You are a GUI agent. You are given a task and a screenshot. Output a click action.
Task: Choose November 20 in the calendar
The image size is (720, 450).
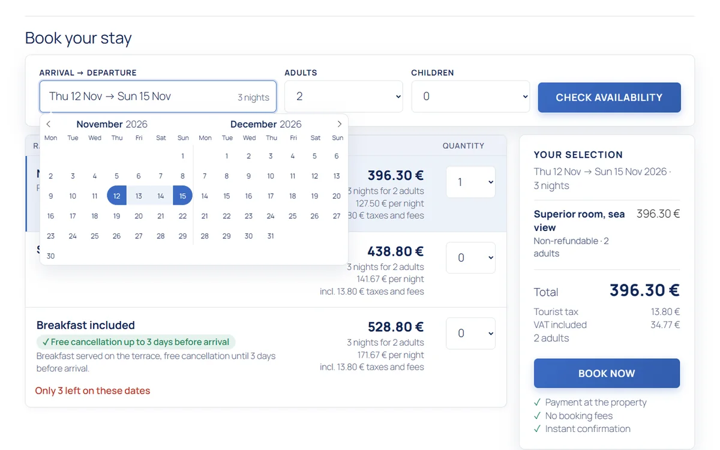tap(139, 216)
